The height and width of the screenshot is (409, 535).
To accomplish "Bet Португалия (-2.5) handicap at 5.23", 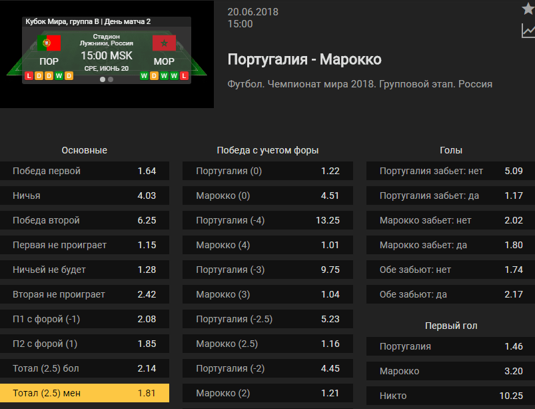I will (268, 319).
